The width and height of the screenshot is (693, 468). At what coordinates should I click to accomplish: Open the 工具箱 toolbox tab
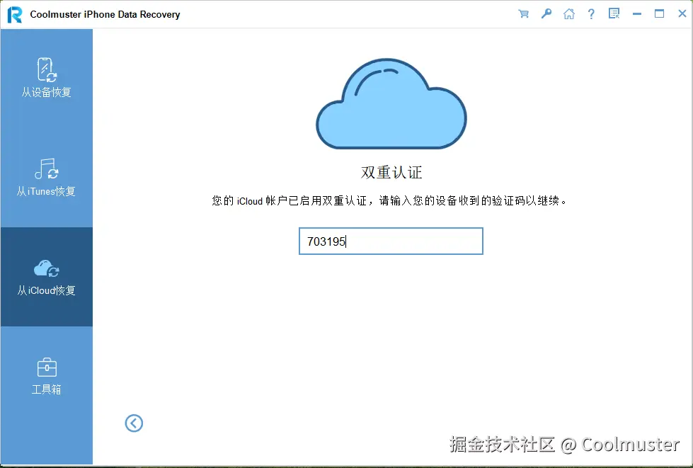tap(47, 376)
